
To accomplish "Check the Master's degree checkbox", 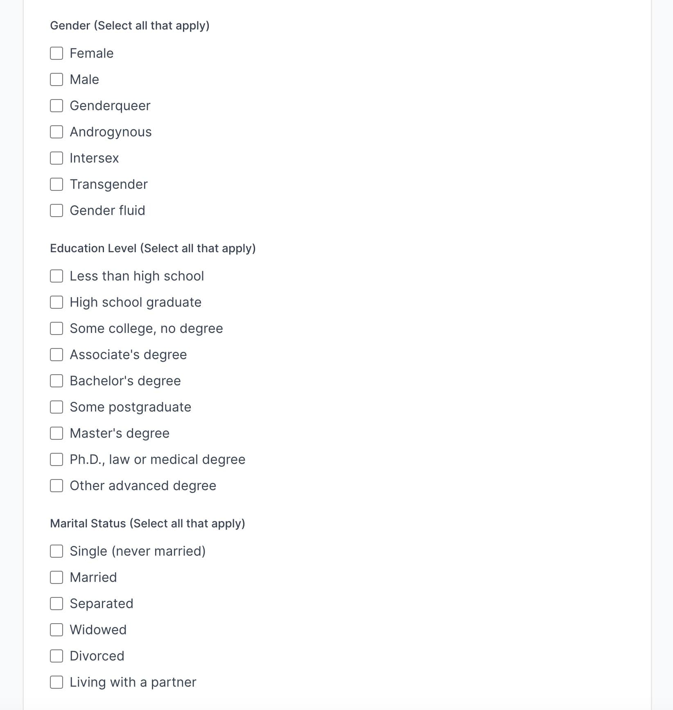I will [56, 433].
